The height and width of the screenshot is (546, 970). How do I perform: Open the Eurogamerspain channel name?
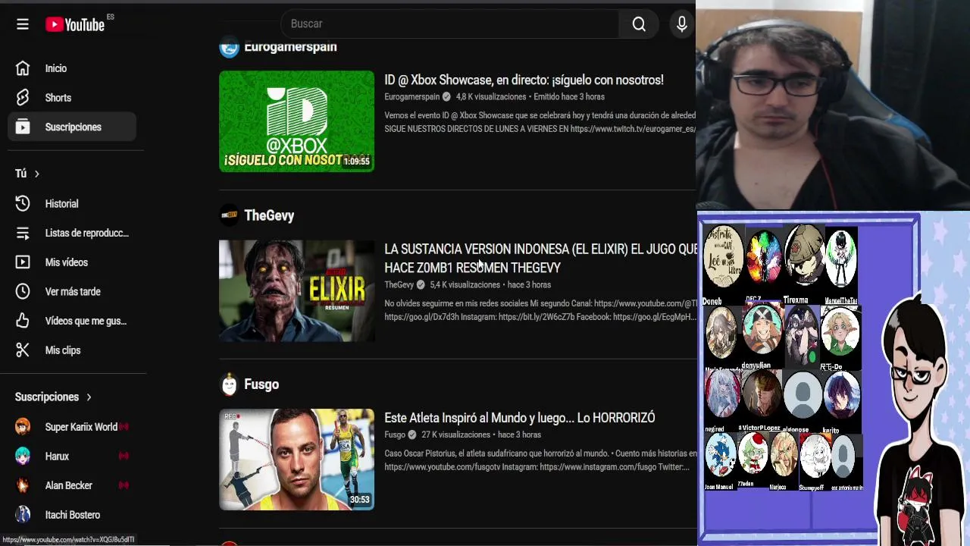[x=290, y=47]
